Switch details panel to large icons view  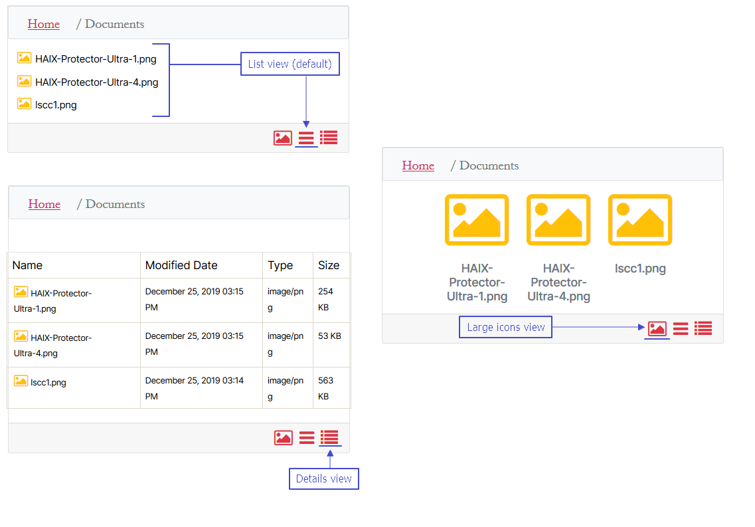coord(284,438)
